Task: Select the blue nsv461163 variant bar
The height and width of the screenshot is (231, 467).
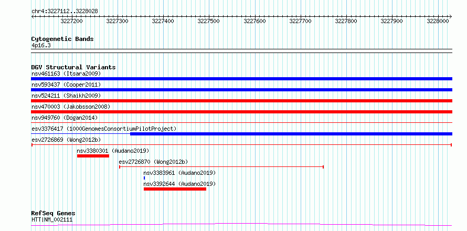Action: pyautogui.click(x=241, y=79)
